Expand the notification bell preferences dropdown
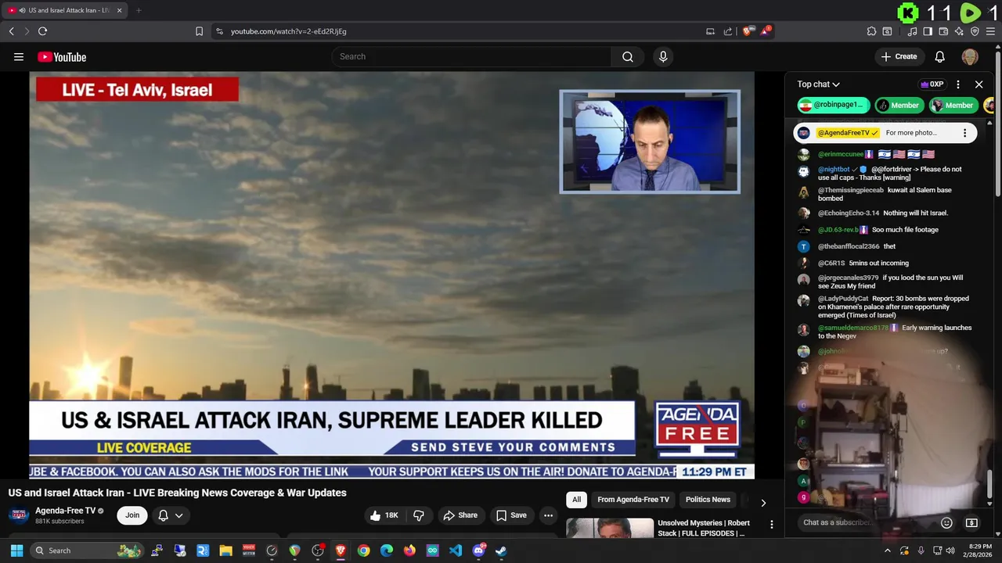Screen dimensions: 1002x563 [171, 515]
